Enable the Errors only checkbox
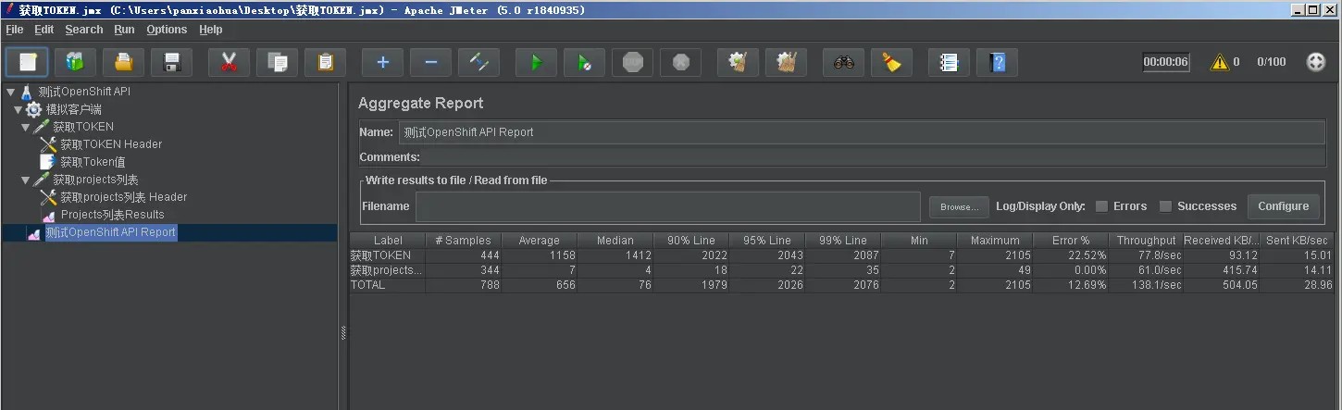 1101,206
